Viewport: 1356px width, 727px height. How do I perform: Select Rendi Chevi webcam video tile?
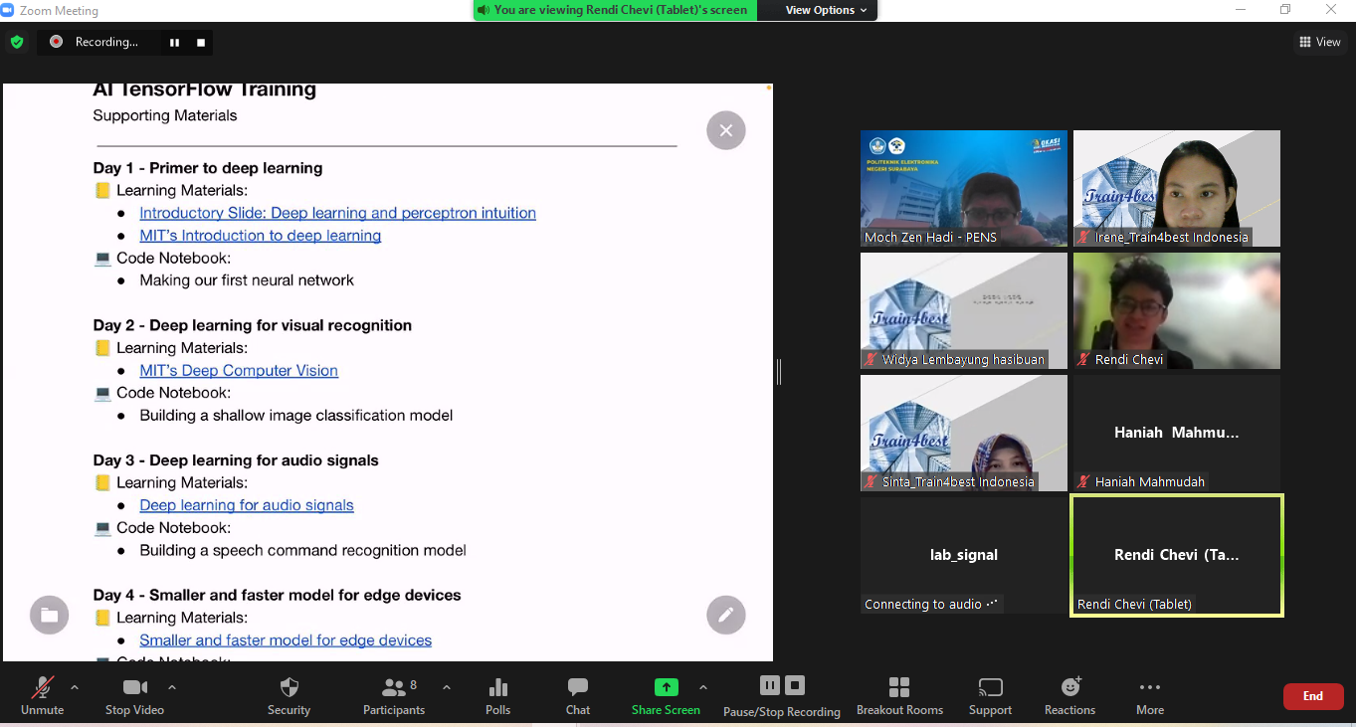pos(1177,310)
